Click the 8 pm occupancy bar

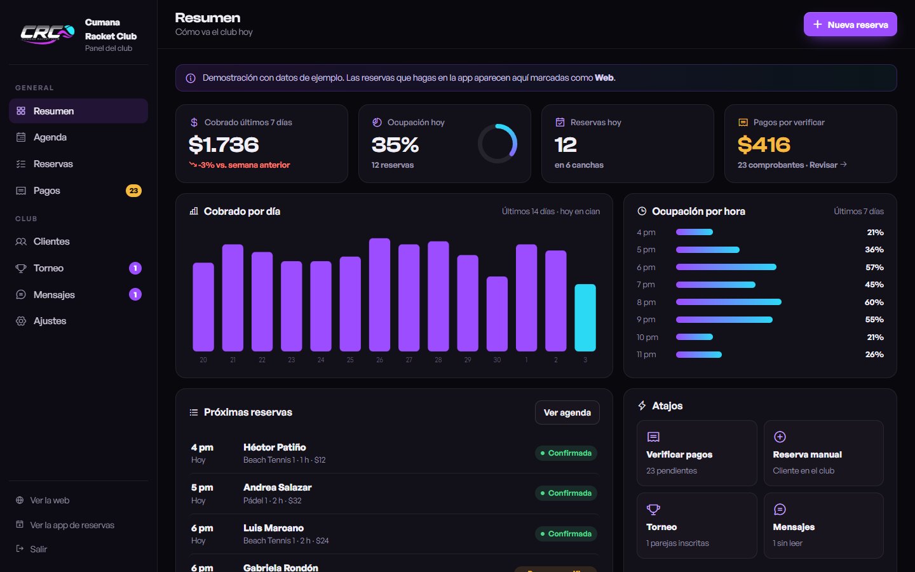tap(729, 302)
